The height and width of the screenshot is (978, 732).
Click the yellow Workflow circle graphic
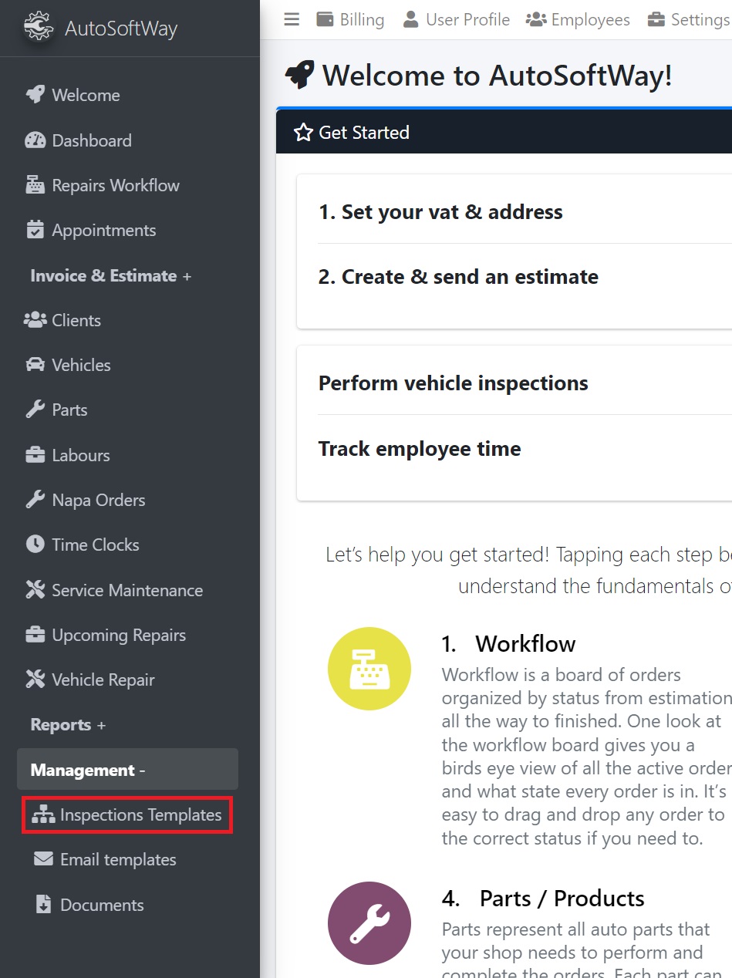(369, 668)
